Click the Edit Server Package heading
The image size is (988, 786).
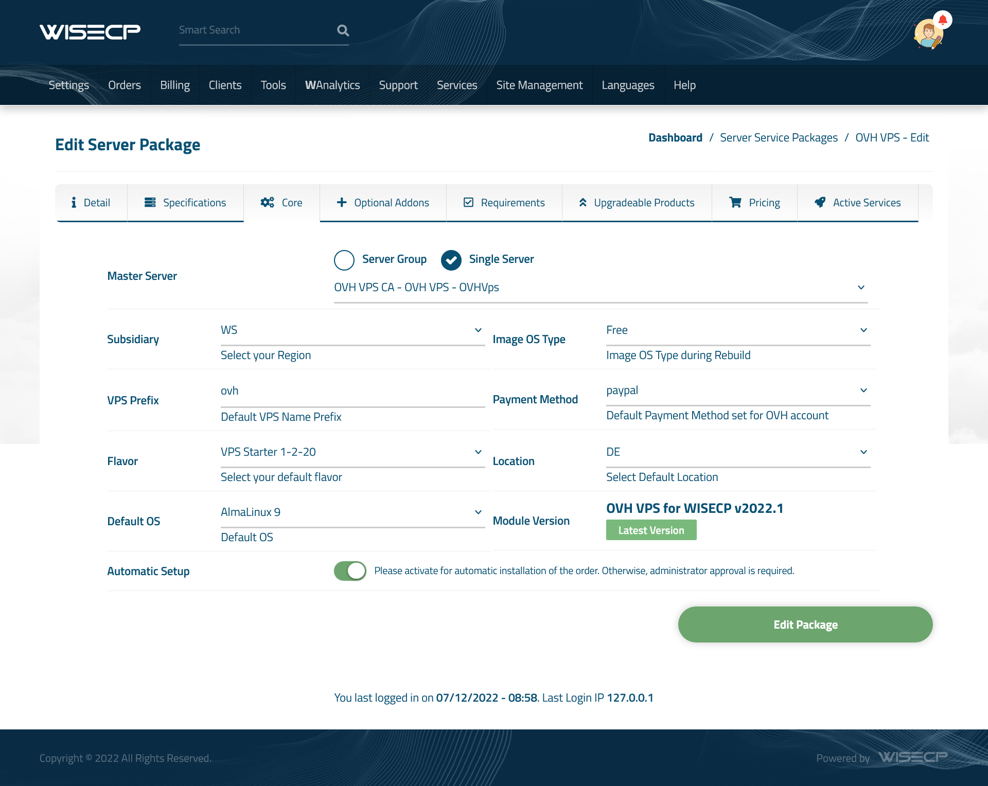(128, 145)
